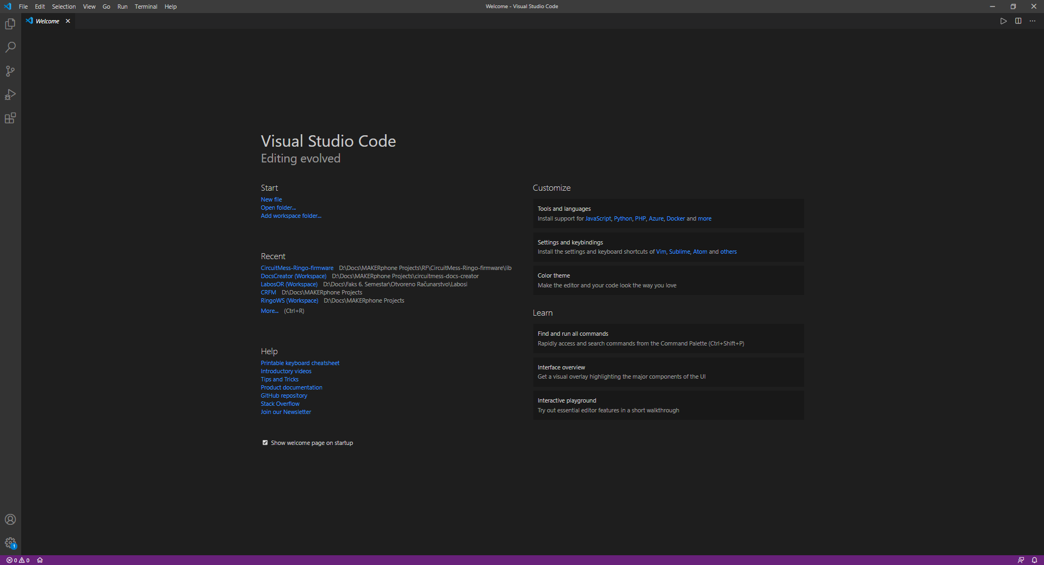Click the home icon in the status bar
Viewport: 1044px width, 565px height.
click(x=40, y=560)
